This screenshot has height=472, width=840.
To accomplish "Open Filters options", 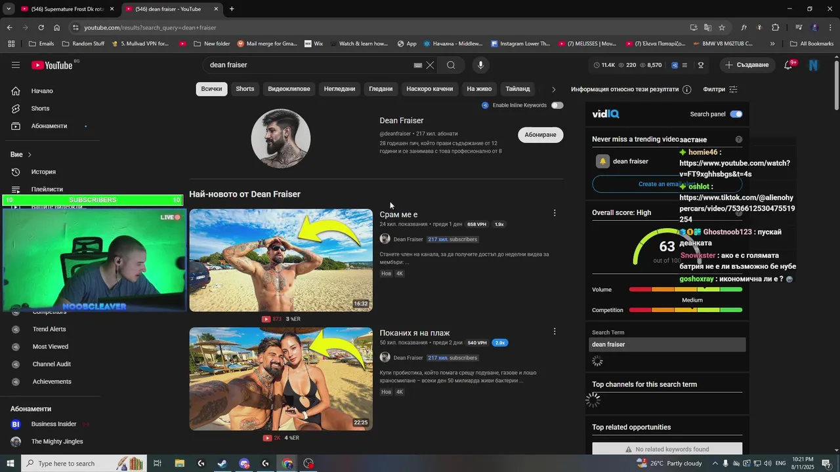I will point(721,89).
